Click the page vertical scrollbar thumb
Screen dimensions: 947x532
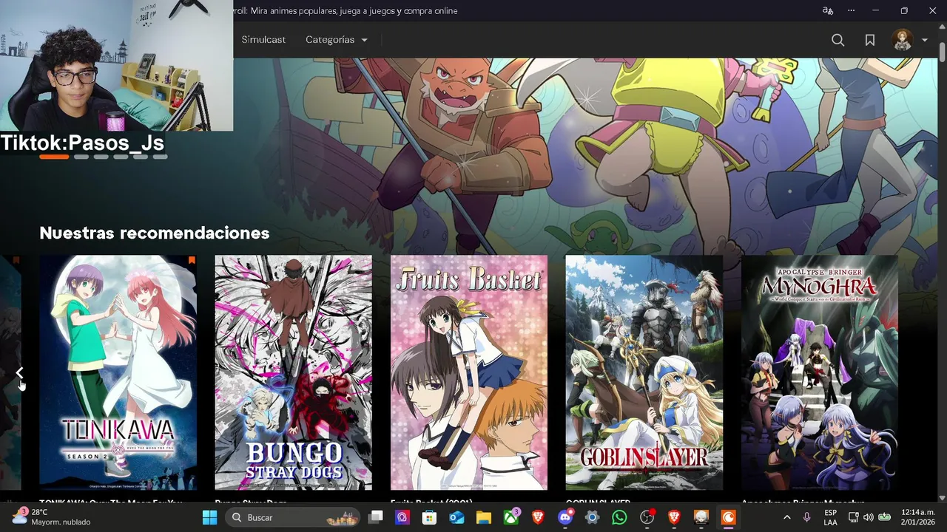pyautogui.click(x=942, y=52)
